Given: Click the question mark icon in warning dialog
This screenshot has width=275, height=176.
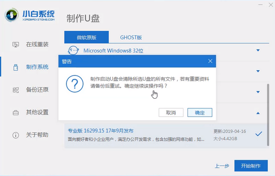Looking at the screenshot, I should pyautogui.click(x=75, y=84).
